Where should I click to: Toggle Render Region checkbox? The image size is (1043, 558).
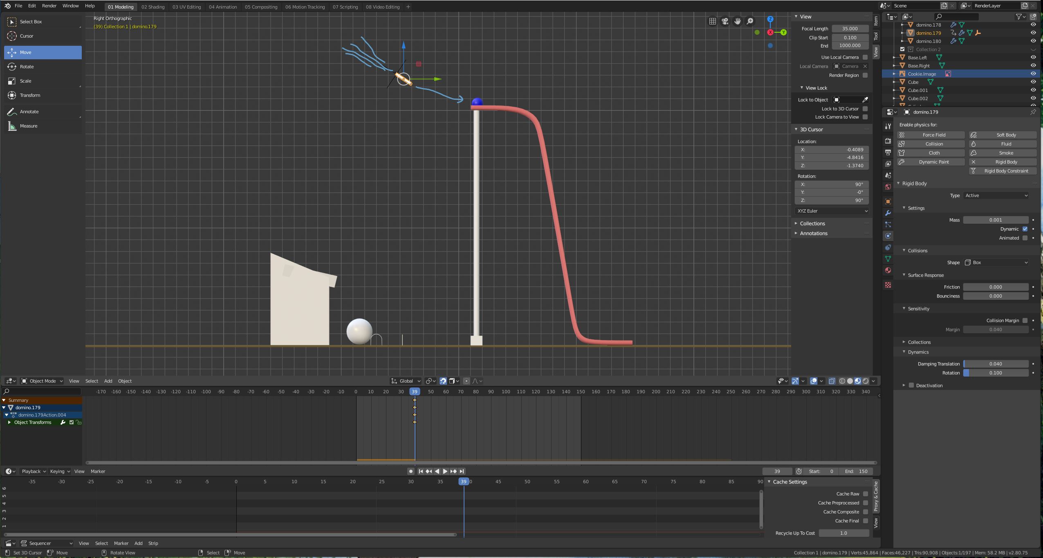(865, 75)
